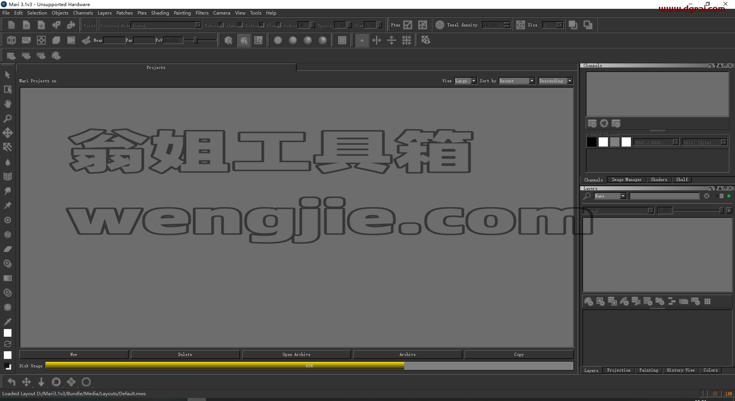Choose the Pan hand tool
The image size is (735, 401).
coord(7,104)
